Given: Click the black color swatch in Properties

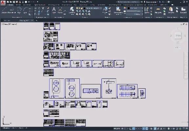Looking at the screenshot, I should point(129,8).
